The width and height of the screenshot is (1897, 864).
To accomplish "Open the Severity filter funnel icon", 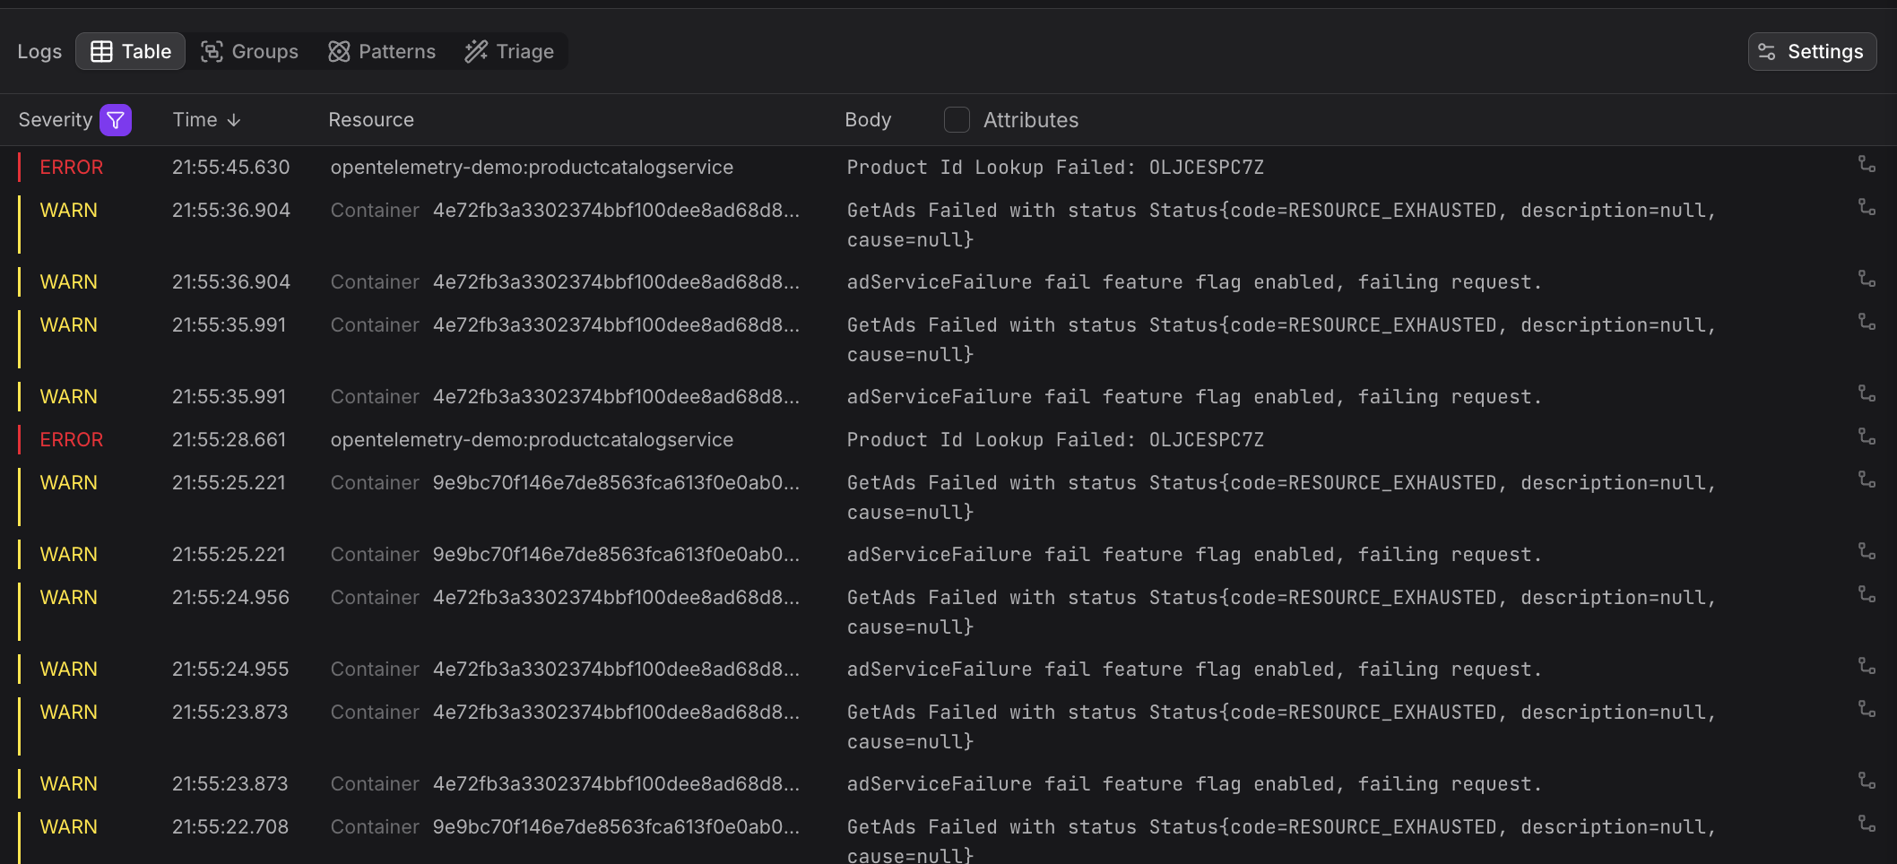I will pos(116,119).
